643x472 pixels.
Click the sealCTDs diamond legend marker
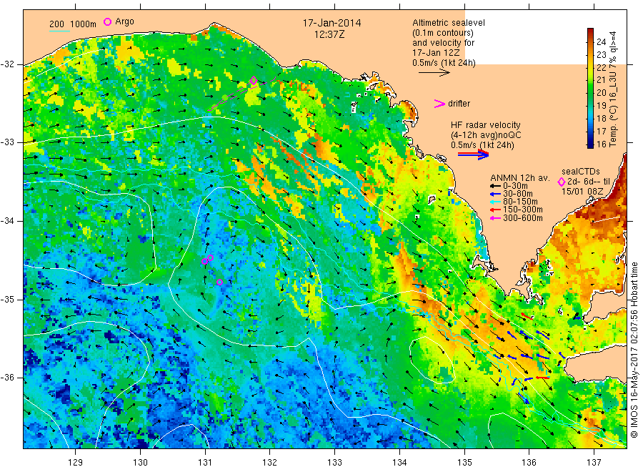(x=562, y=182)
